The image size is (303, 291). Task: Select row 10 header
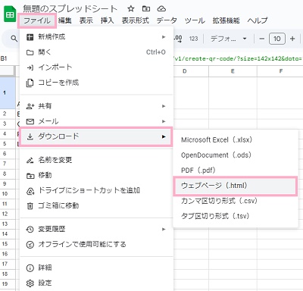(8, 194)
